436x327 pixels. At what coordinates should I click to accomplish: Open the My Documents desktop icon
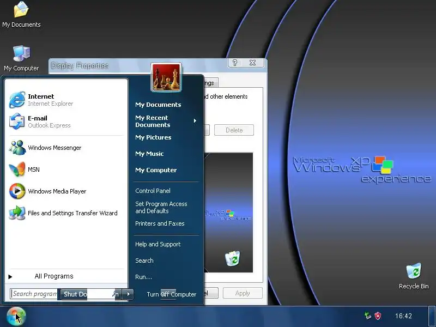click(x=21, y=15)
